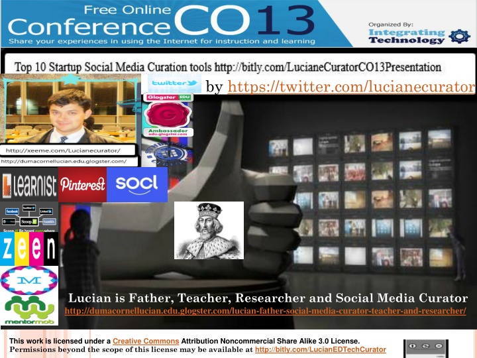
Task: Click the 'Top 10 Startup Social Media Curation tools' heading
Action: point(114,67)
